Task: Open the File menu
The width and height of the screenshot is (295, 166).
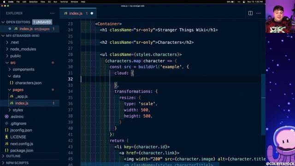Action: (x=18, y=2)
